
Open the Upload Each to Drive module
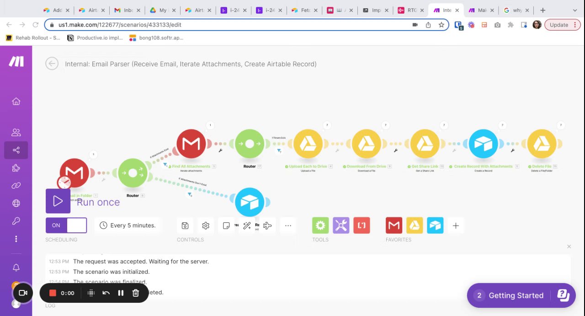(308, 144)
